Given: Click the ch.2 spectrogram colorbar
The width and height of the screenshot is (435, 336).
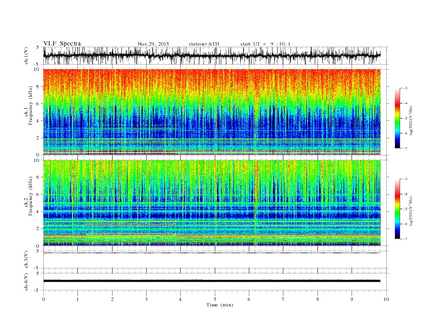Looking at the screenshot, I should 397,209.
